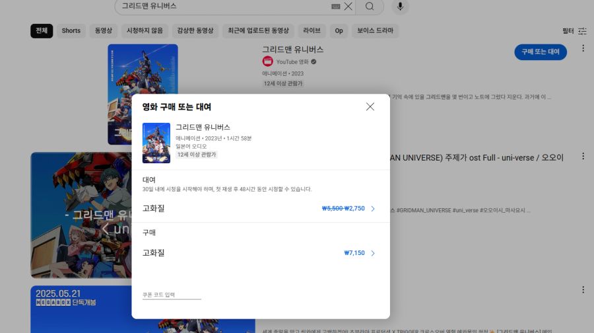Select the 최근에 업로드된 동영상 chip
Image resolution: width=594 pixels, height=333 pixels.
(258, 30)
